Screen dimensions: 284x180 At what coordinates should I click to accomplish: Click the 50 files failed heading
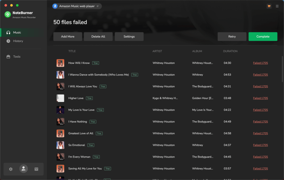pos(70,22)
